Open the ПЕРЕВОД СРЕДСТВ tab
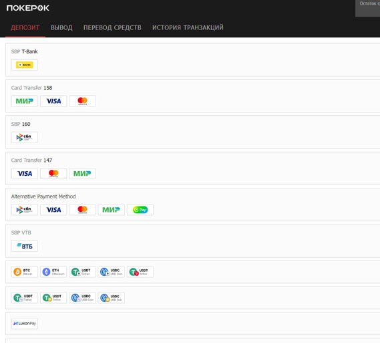380x343 pixels. [x=112, y=27]
